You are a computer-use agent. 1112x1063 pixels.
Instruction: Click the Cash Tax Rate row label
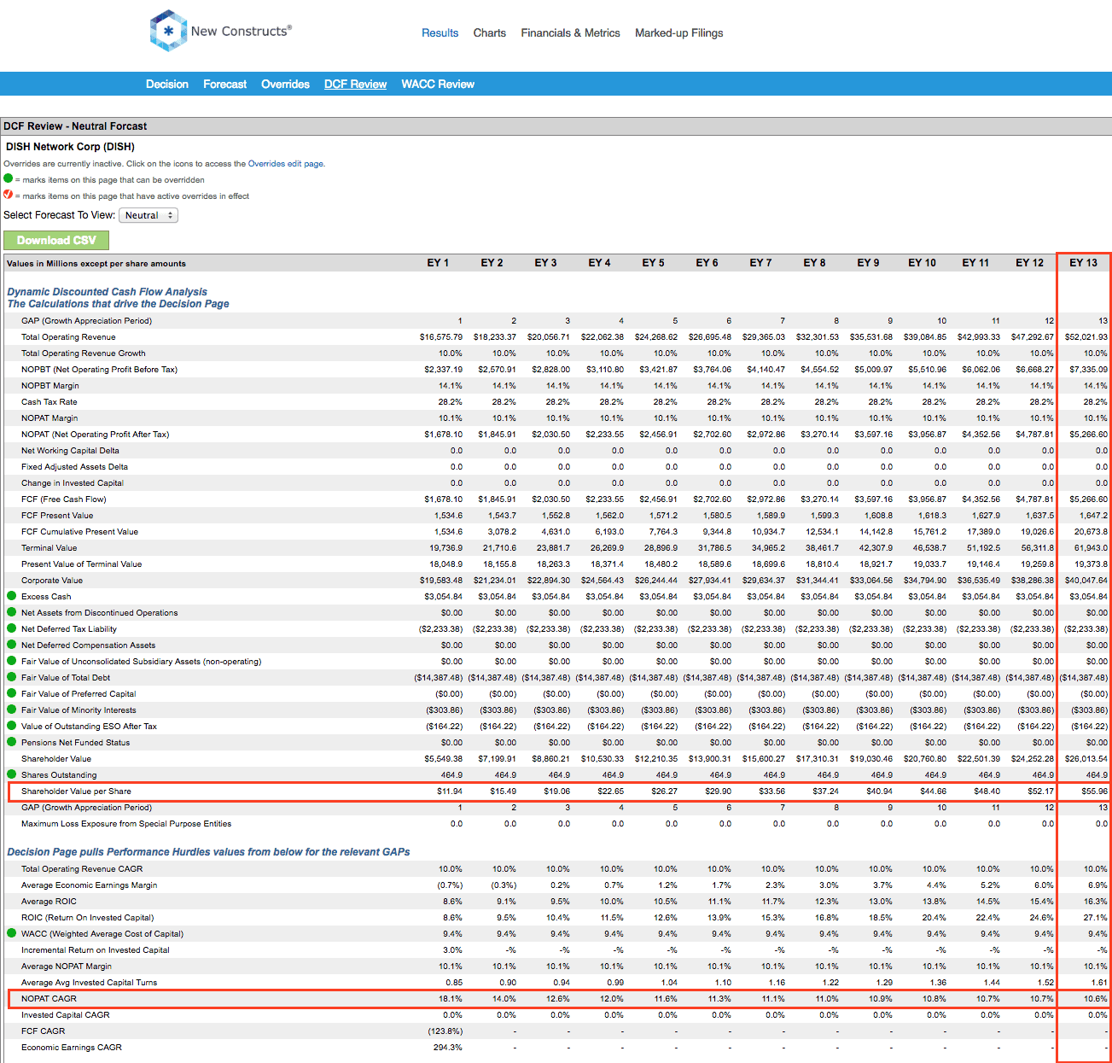[49, 401]
